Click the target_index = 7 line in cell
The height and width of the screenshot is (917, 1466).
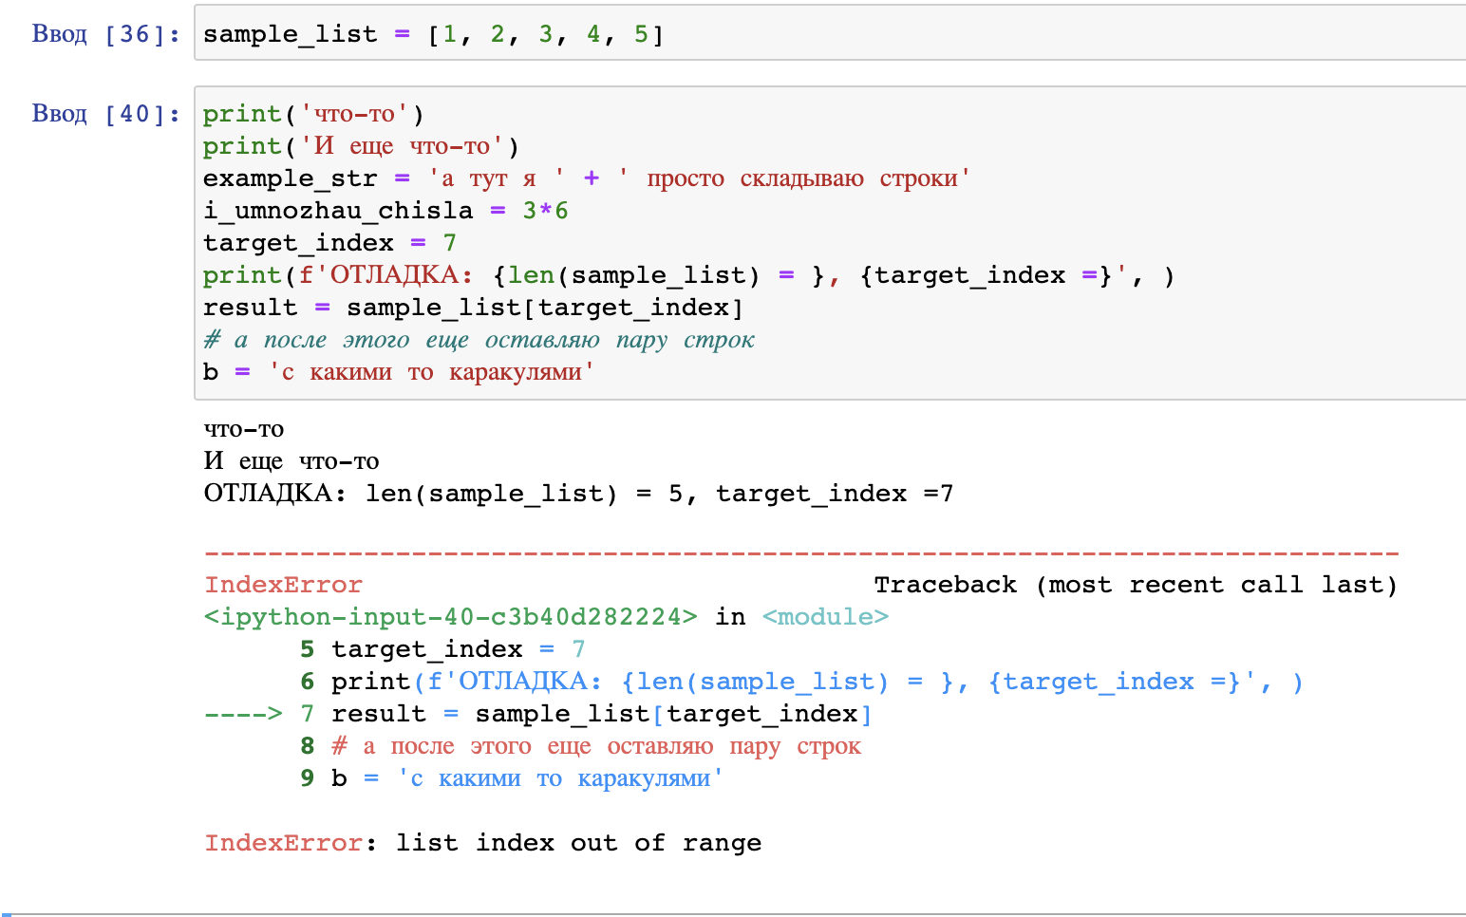(329, 243)
